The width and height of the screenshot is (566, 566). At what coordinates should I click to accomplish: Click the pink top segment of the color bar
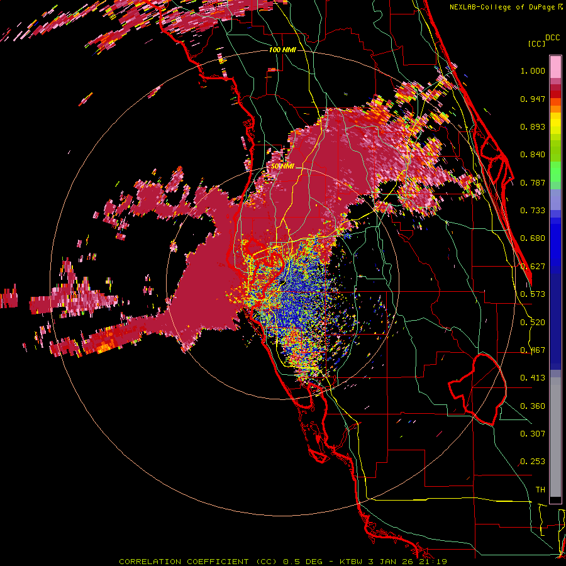(x=555, y=67)
